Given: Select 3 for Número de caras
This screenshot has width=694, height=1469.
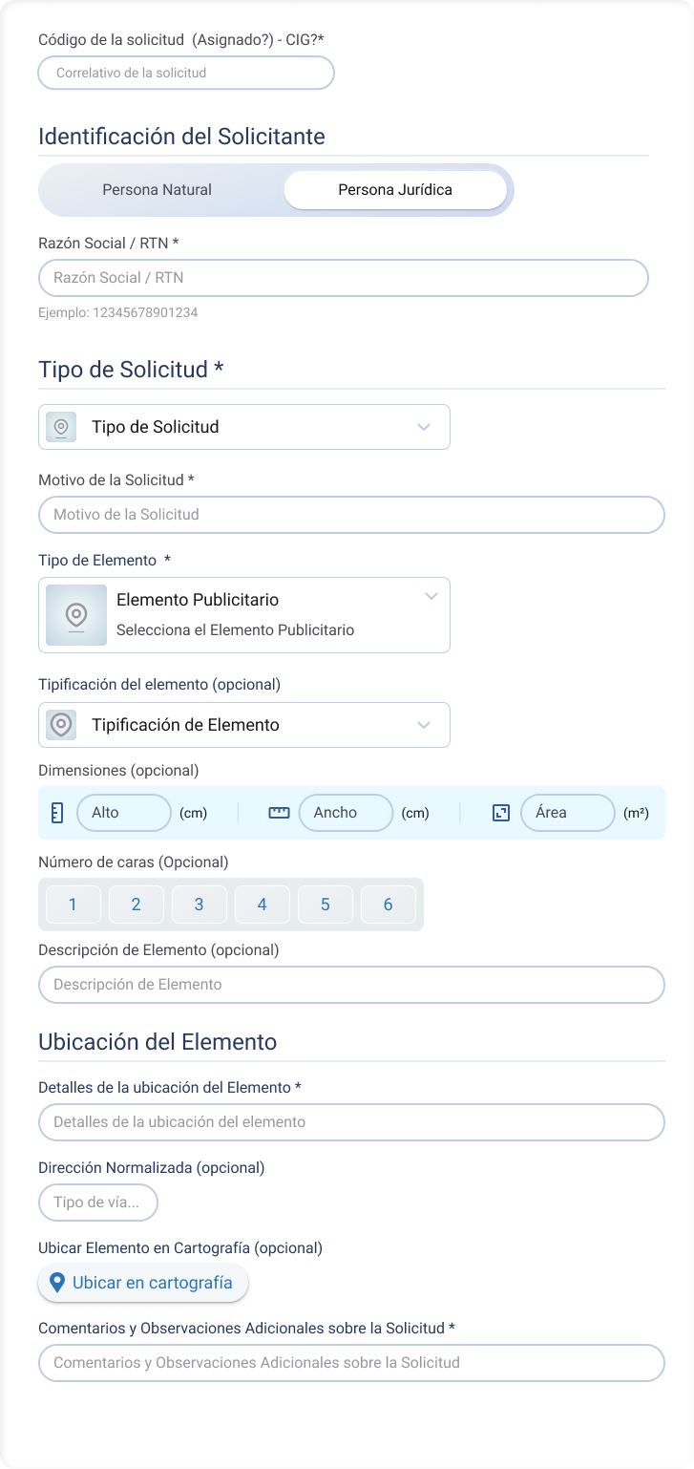Looking at the screenshot, I should pyautogui.click(x=199, y=904).
